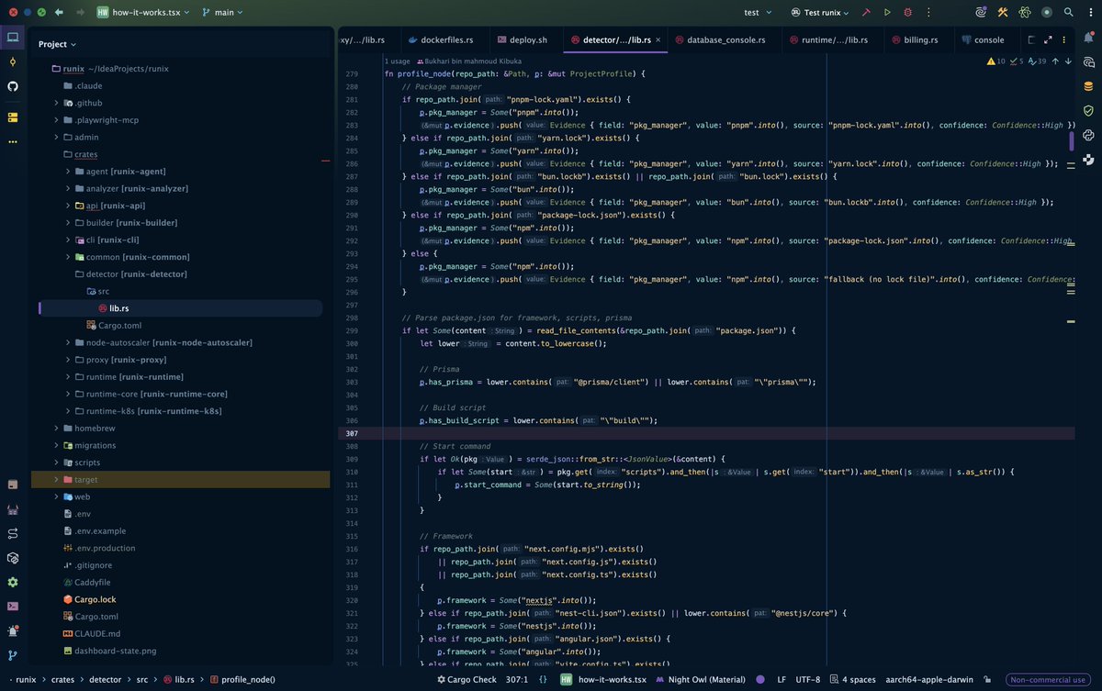
Task: Show more tool windows (three dots)
Action: 13,141
